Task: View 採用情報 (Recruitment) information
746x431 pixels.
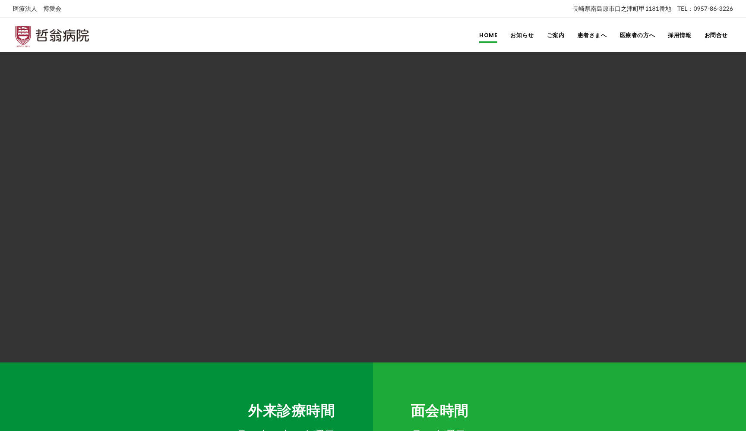Action: 679,35
